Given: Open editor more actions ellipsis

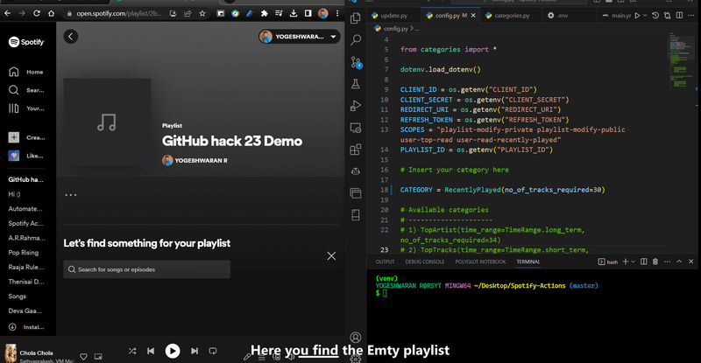Looking at the screenshot, I should pyautogui.click(x=691, y=15).
